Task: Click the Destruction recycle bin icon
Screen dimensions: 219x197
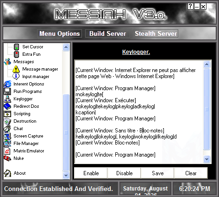Action: click(x=7, y=121)
